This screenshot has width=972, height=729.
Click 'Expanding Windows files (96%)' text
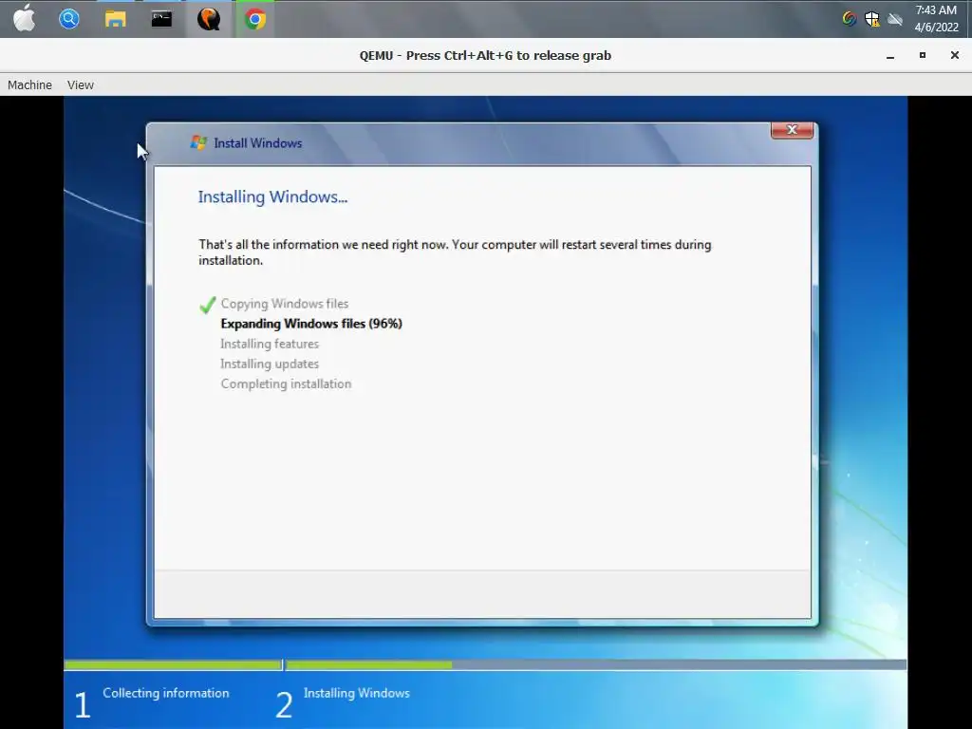[311, 324]
